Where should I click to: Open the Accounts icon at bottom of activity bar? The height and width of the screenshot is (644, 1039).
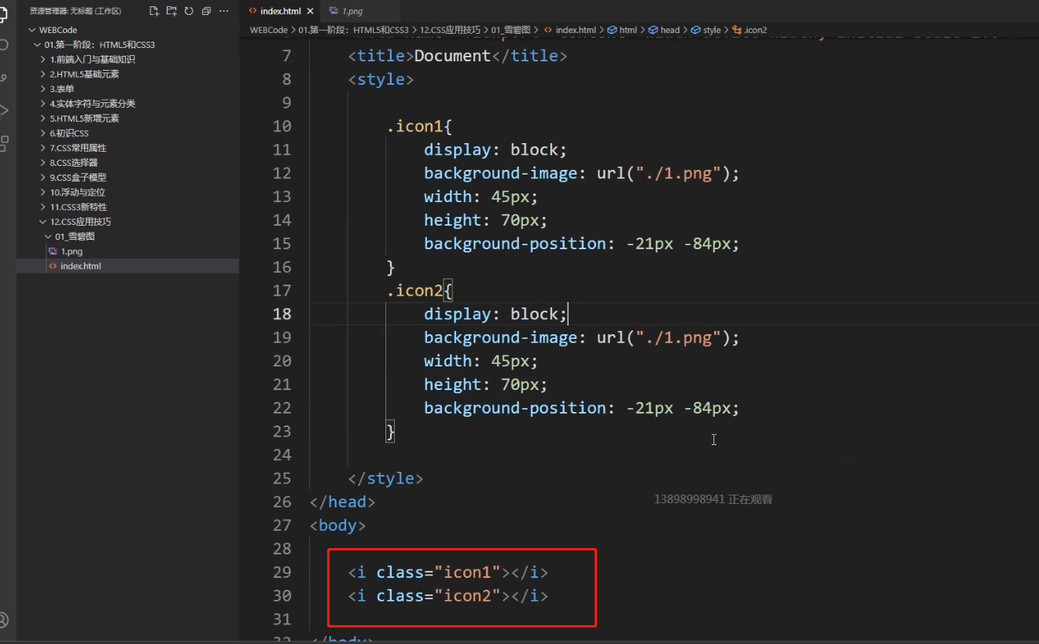(4, 620)
